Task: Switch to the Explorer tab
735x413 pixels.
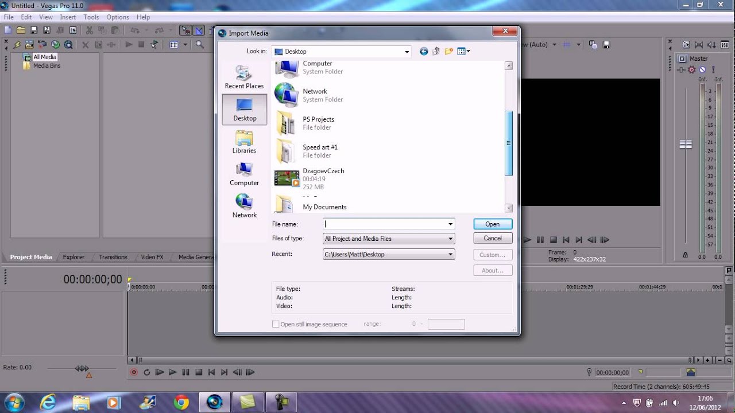Action: (x=73, y=257)
